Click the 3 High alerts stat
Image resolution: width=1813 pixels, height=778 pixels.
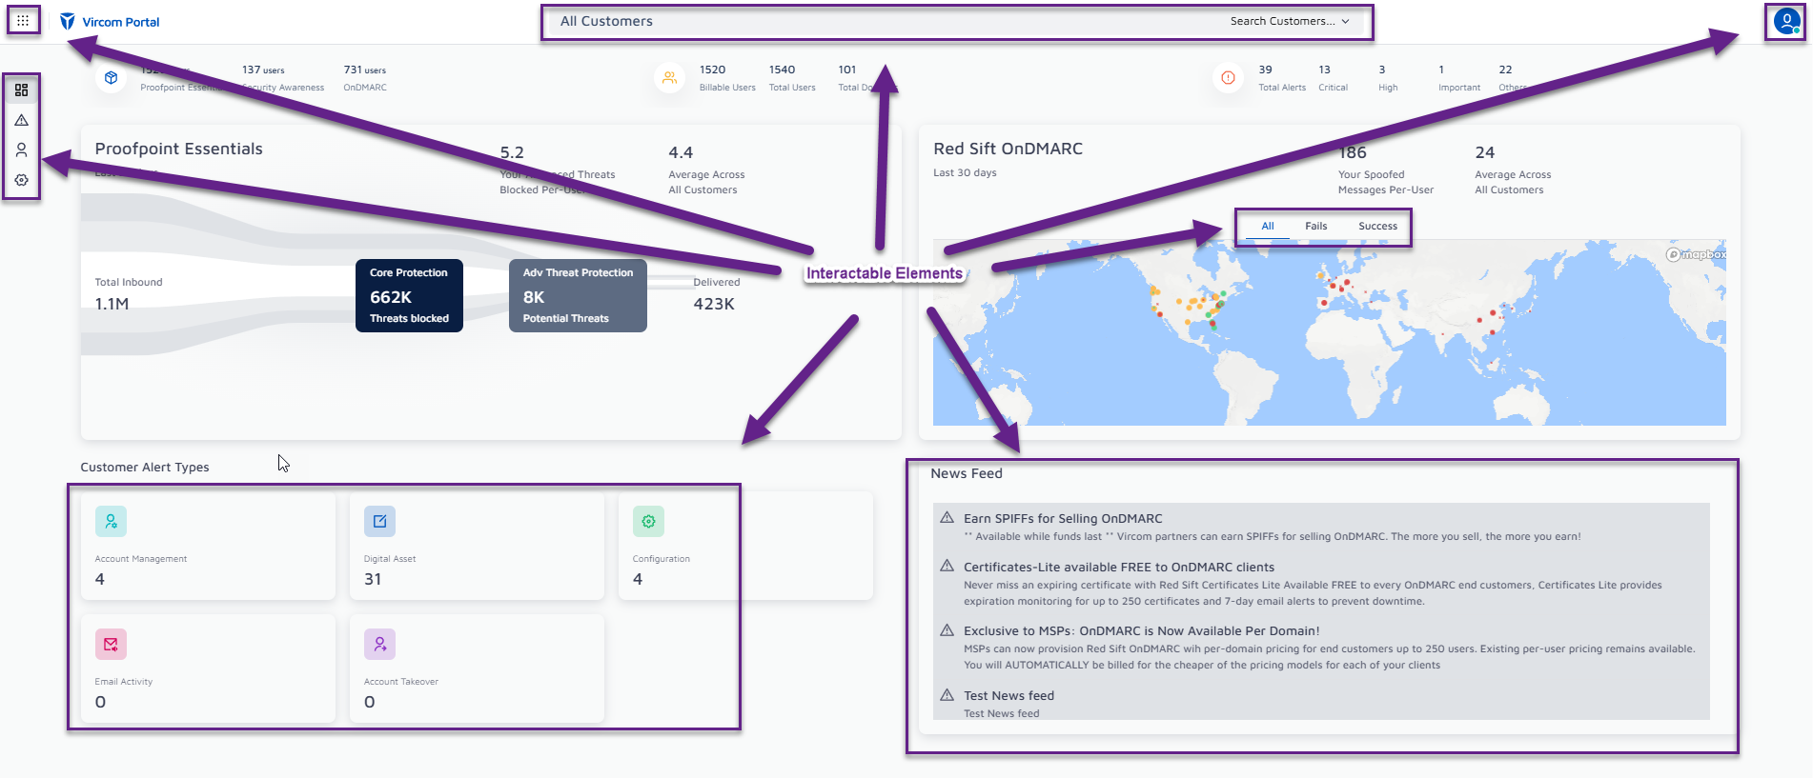click(1388, 78)
